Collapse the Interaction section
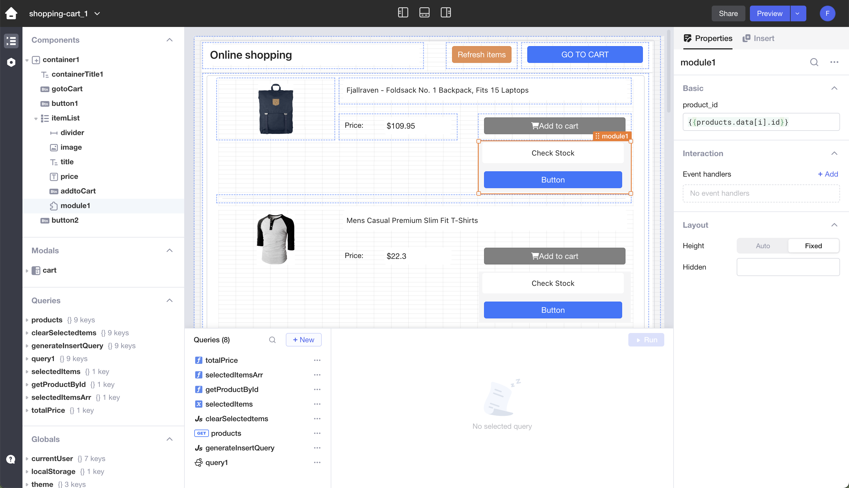 click(834, 154)
